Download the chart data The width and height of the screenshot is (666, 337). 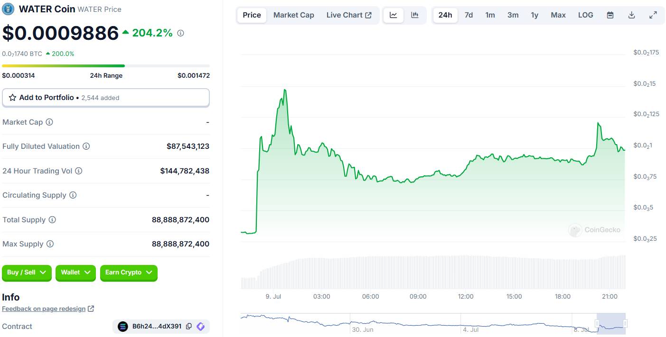click(x=631, y=15)
